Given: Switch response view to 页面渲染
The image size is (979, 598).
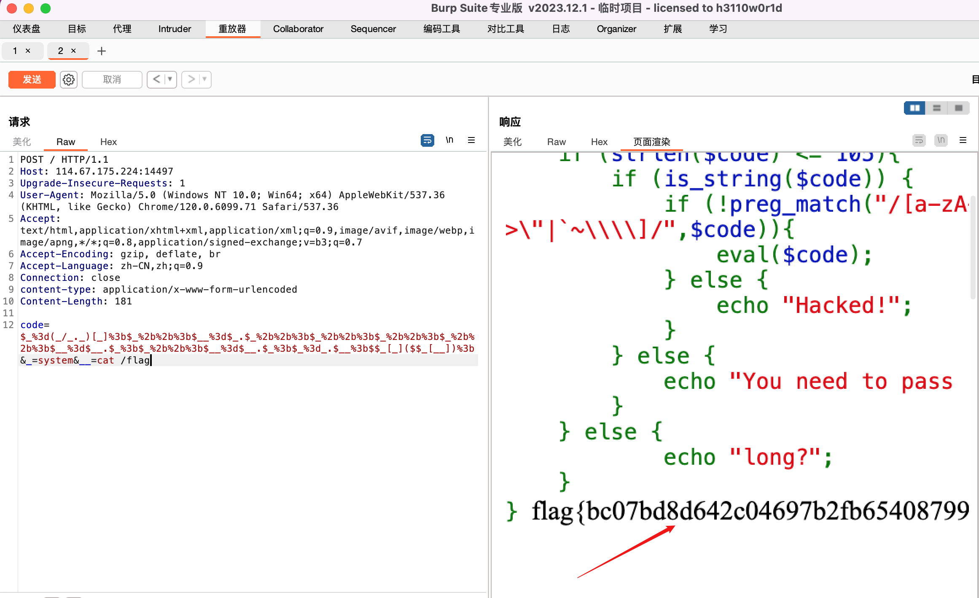Looking at the screenshot, I should [x=651, y=142].
